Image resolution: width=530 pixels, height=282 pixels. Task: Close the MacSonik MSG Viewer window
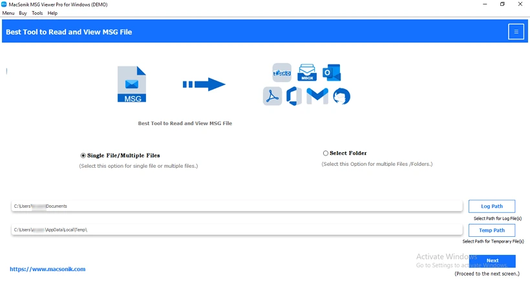[520, 5]
